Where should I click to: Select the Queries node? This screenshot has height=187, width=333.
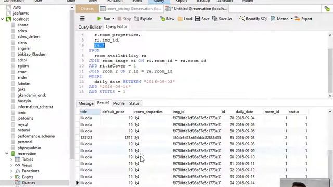click(x=29, y=183)
